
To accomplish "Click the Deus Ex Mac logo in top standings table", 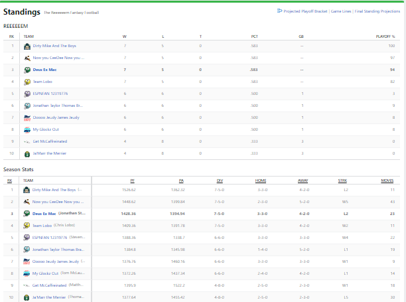I will (27, 70).
